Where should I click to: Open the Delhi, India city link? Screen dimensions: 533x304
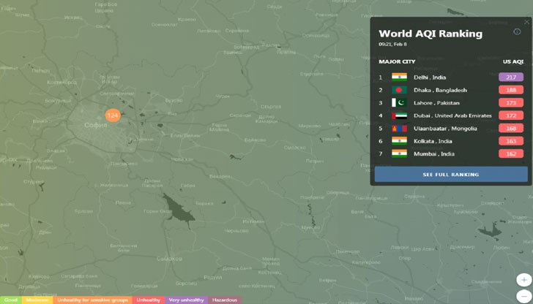[429, 77]
